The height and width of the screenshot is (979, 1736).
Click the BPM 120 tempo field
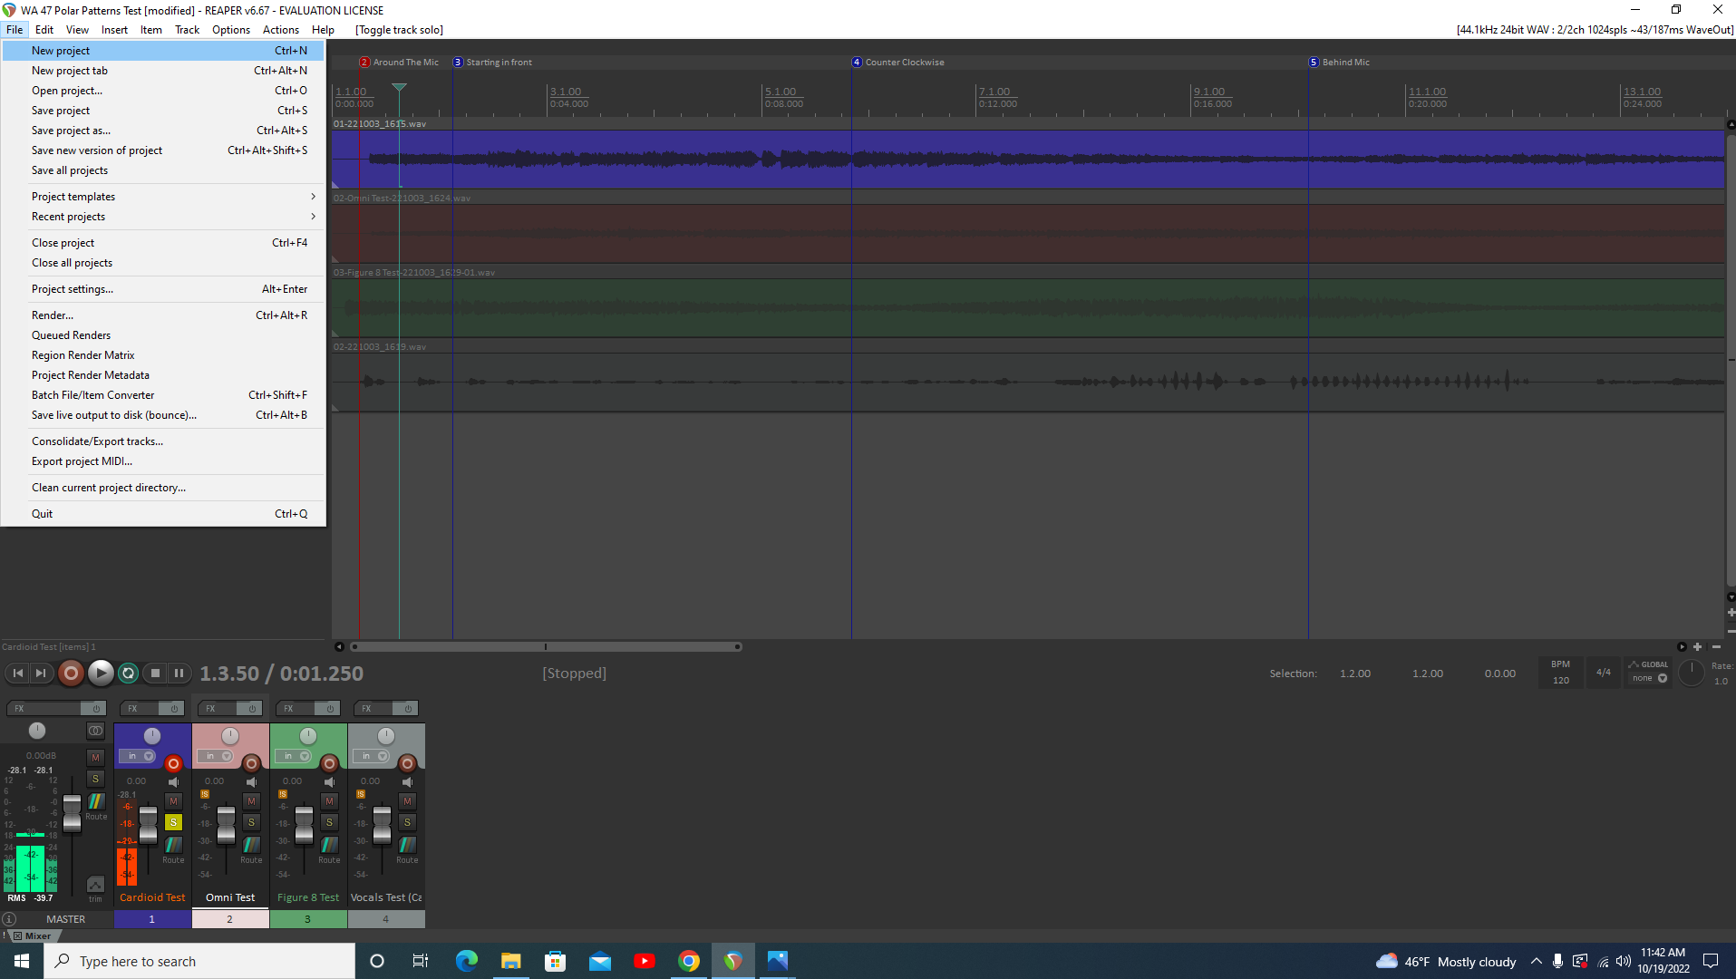tap(1561, 673)
